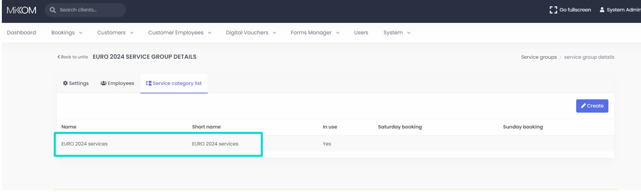641x192 pixels.
Task: Click the Go fullscreen icon
Action: [x=553, y=10]
